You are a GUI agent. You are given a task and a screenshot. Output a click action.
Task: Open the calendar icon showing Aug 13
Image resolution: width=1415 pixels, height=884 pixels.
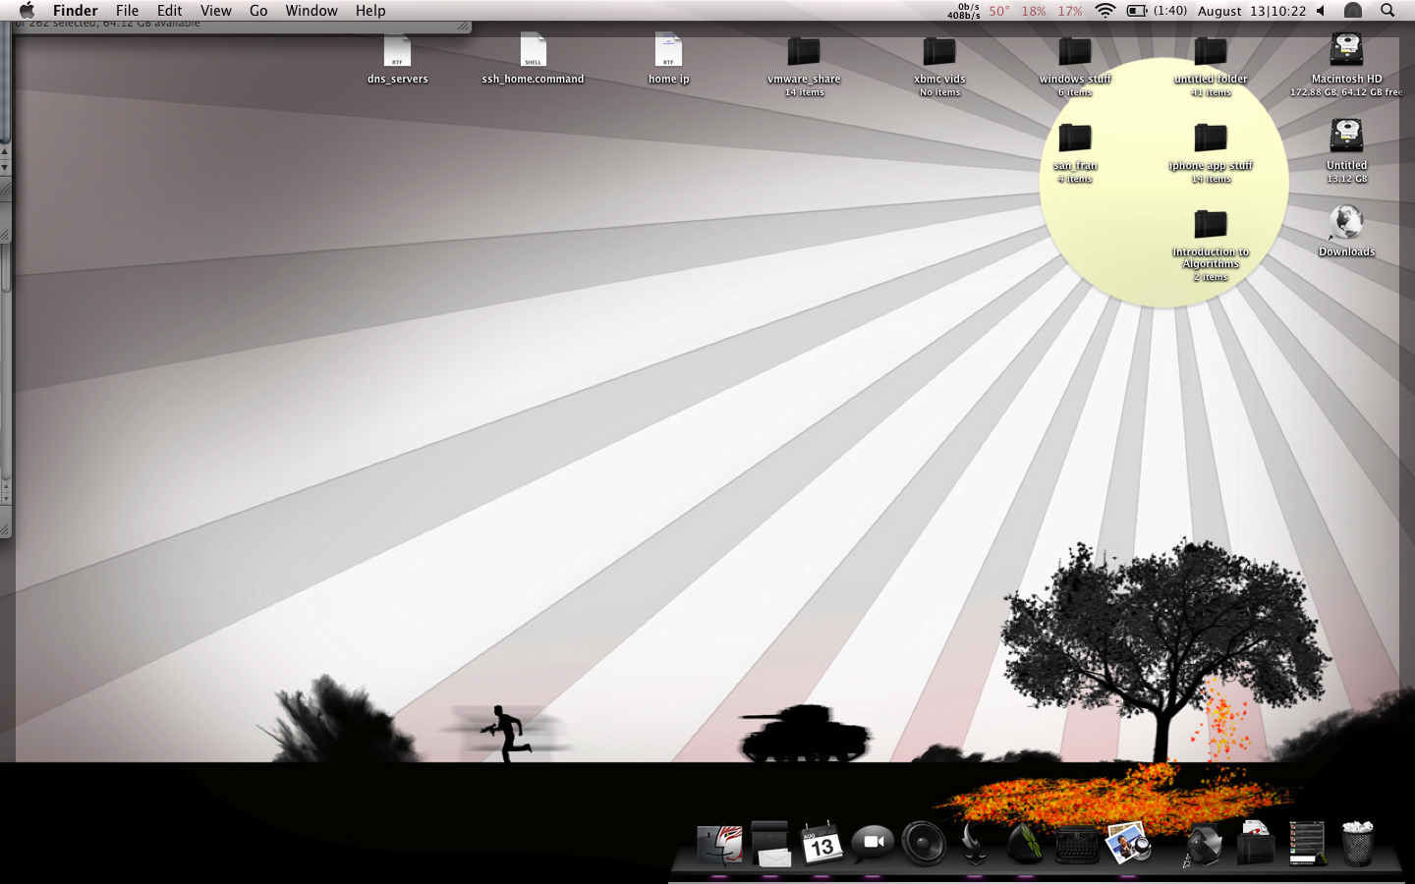[x=821, y=844]
